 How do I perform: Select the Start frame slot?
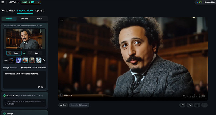14,53
